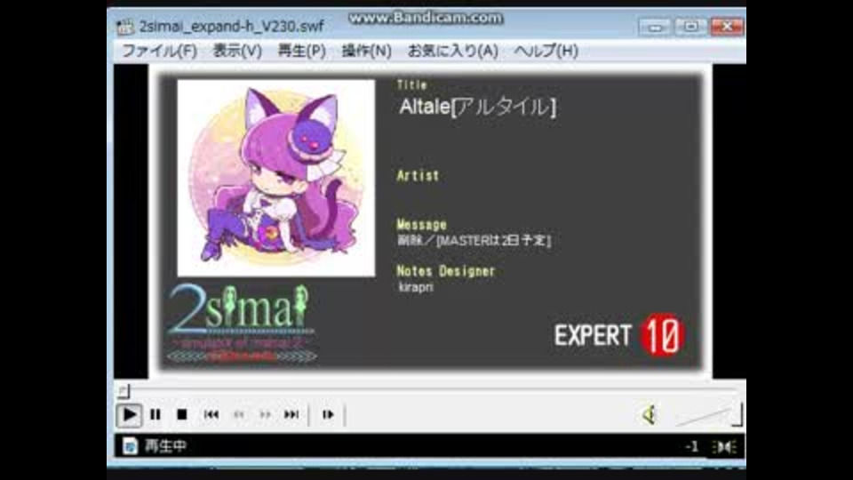Stop playback with the square button
The image size is (853, 480).
(x=182, y=415)
